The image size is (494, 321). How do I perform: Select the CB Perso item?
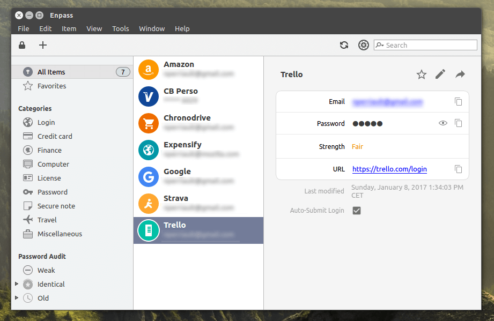[x=198, y=96]
